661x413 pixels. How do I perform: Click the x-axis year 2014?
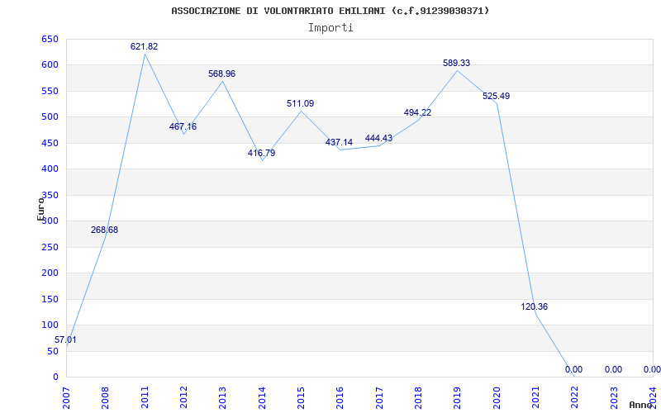(x=262, y=398)
